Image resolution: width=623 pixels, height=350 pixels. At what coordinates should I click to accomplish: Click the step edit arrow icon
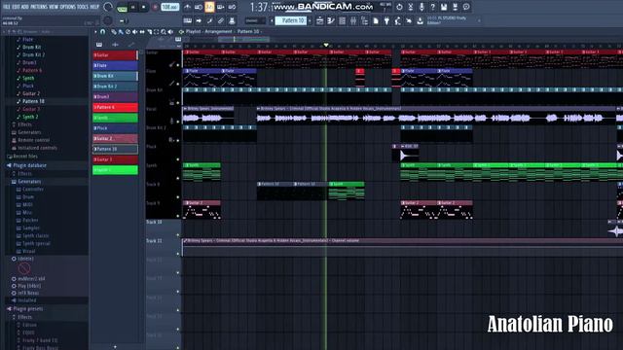coord(199,20)
